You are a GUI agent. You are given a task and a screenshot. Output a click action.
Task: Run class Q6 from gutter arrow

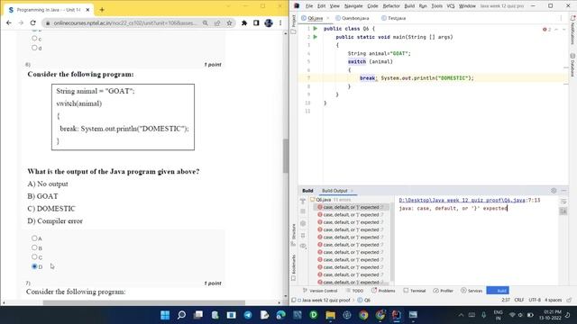coord(316,28)
